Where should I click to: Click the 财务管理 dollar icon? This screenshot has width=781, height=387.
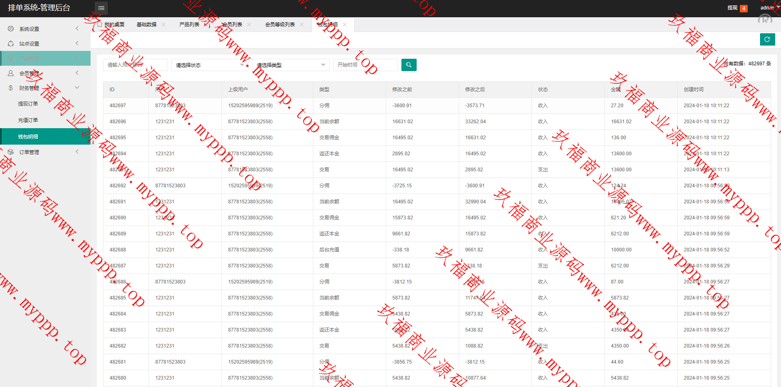pos(11,88)
